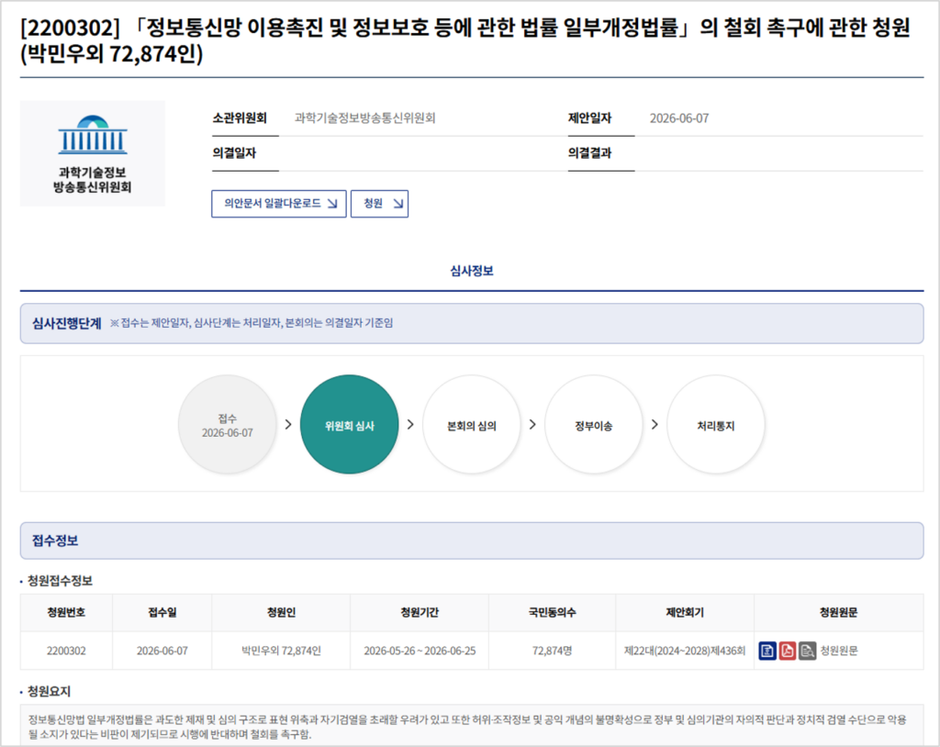Screen dimensions: 940x747
Task: Click the 72,874명 consent count cell
Action: [x=552, y=651]
